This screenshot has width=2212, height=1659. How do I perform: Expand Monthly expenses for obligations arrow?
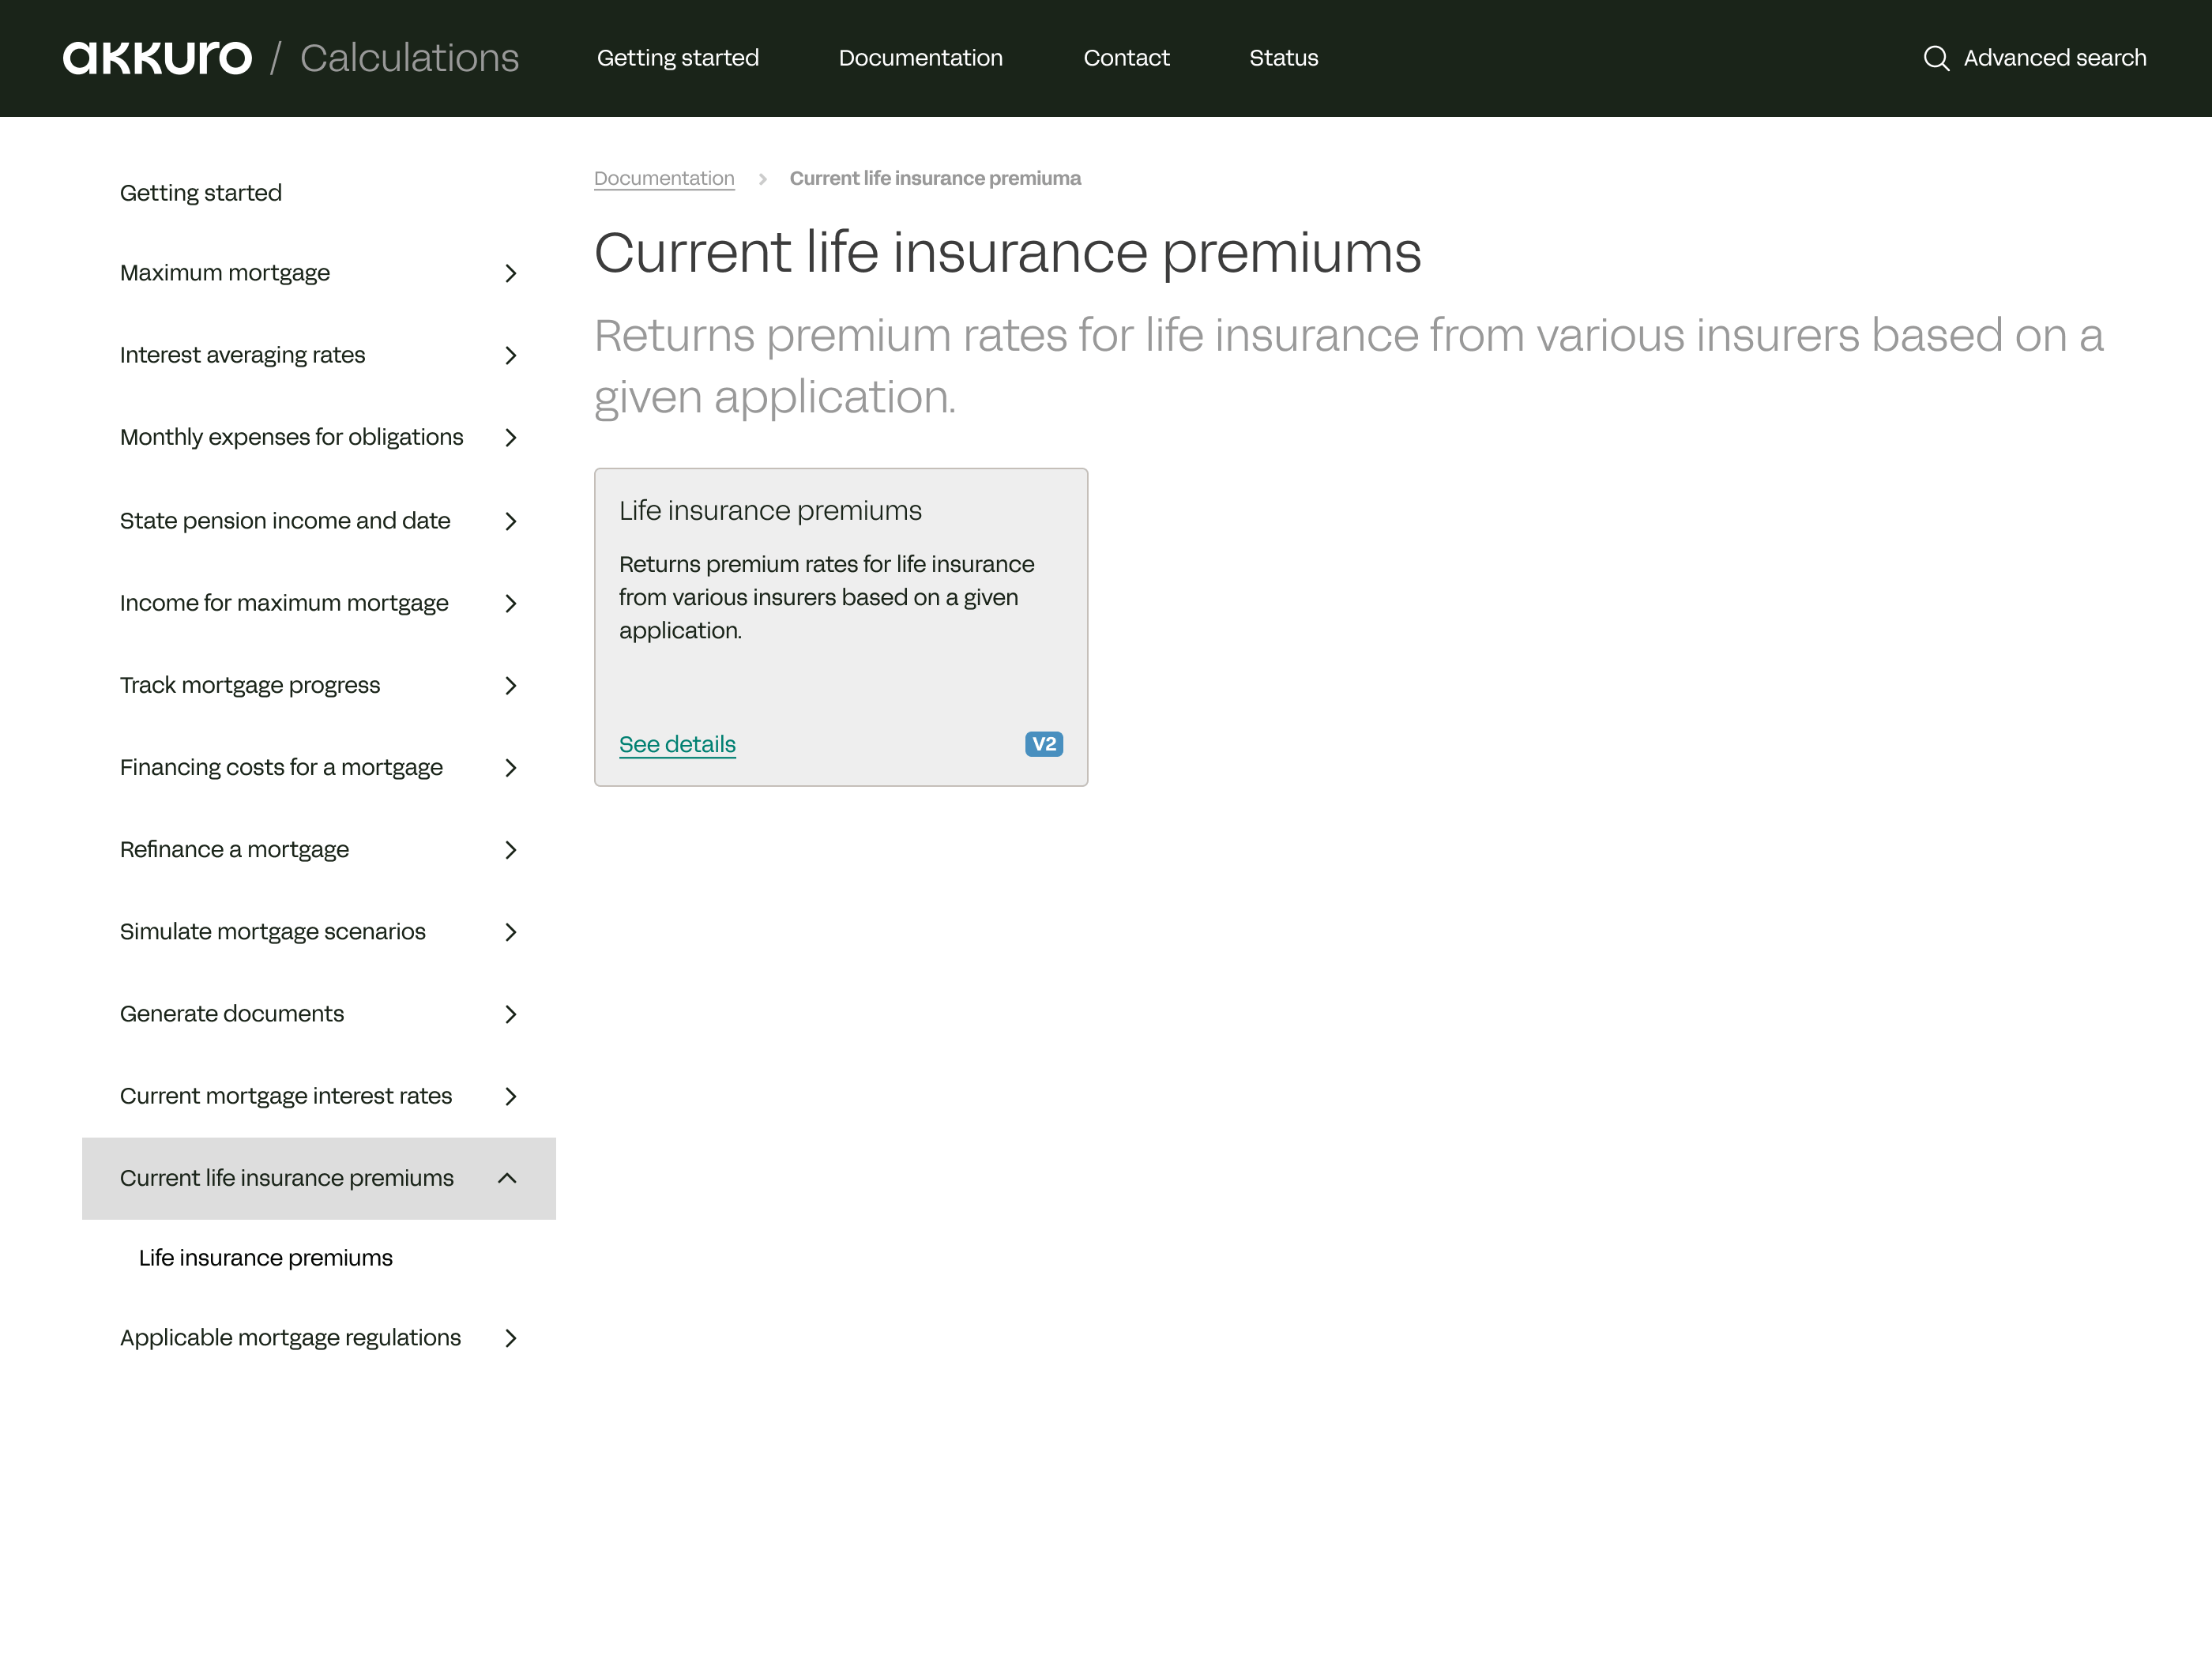point(510,437)
